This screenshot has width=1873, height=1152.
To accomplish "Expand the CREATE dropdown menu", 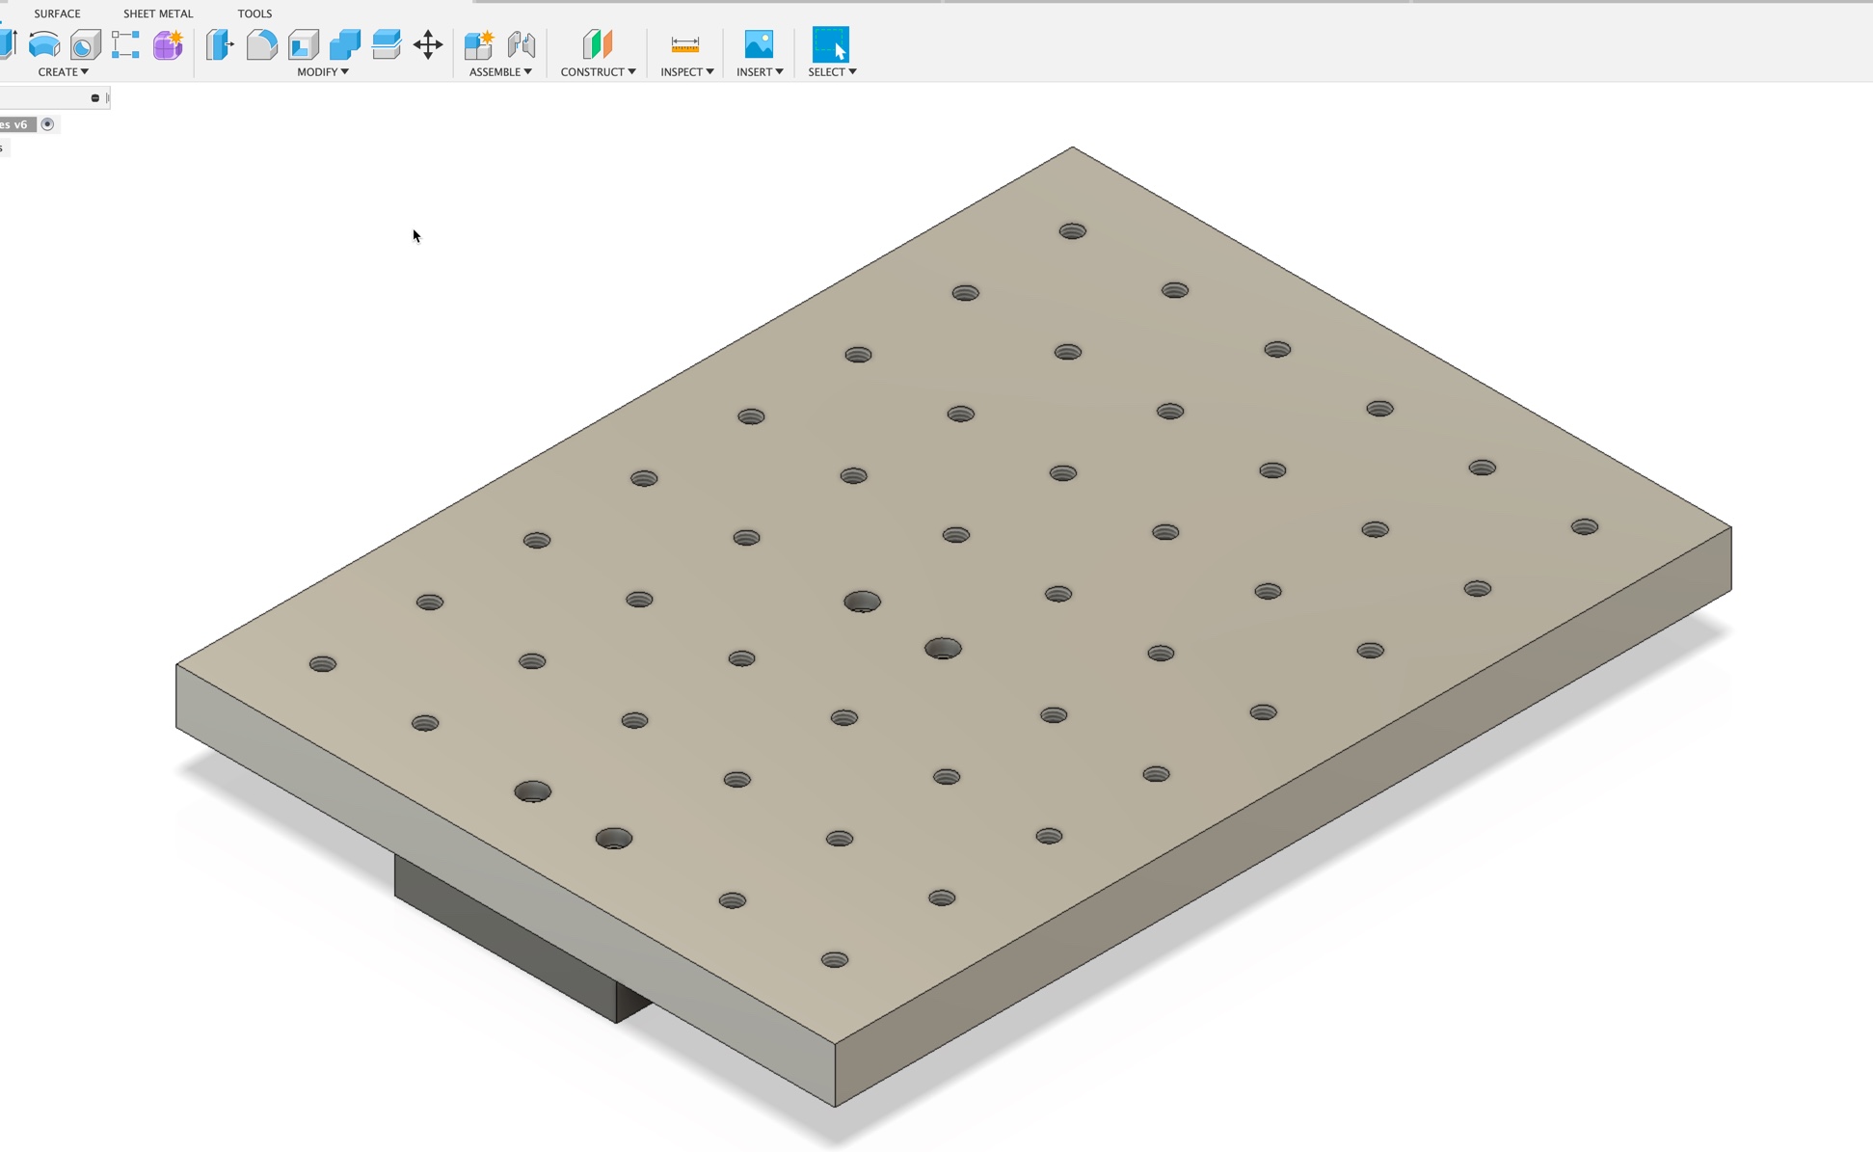I will click(x=64, y=71).
